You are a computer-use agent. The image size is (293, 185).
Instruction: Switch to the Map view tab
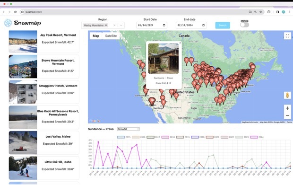click(x=96, y=36)
